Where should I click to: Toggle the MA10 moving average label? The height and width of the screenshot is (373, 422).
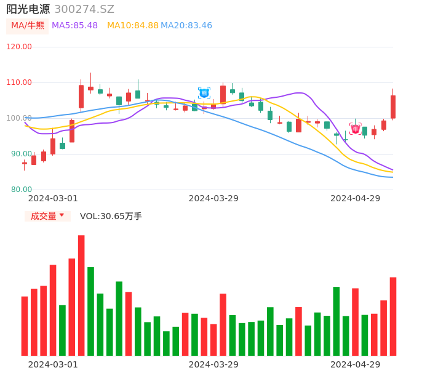click(x=132, y=25)
